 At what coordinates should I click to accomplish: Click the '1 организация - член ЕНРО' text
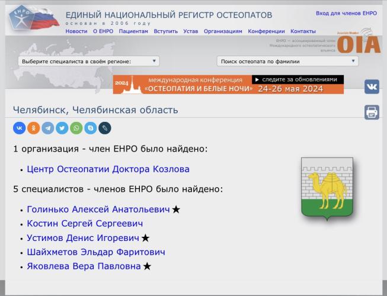point(110,149)
